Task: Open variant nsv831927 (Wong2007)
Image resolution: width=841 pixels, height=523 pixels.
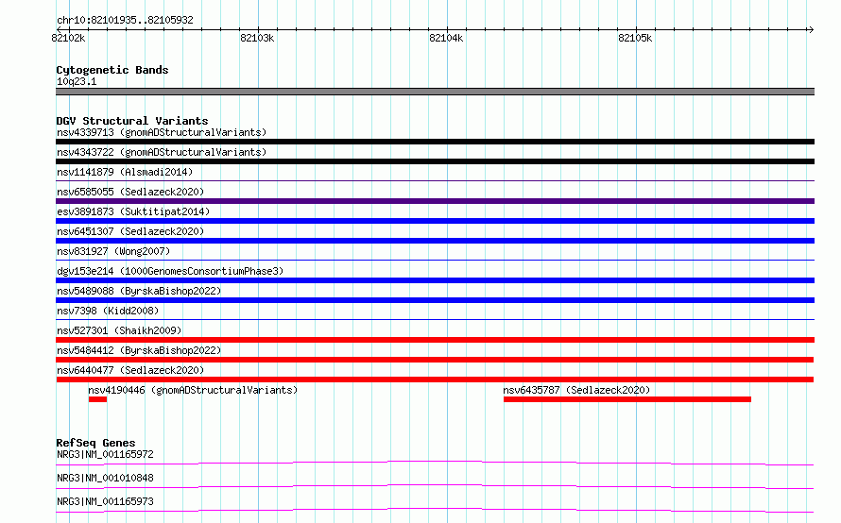Action: (x=113, y=251)
